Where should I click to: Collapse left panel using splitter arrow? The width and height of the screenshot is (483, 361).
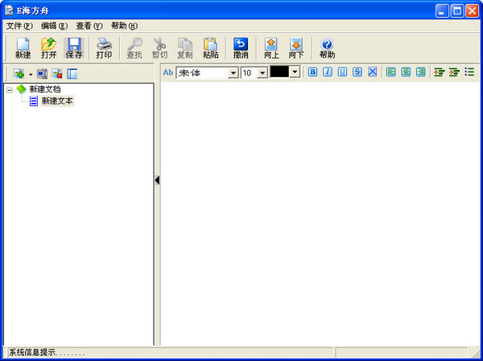157,180
